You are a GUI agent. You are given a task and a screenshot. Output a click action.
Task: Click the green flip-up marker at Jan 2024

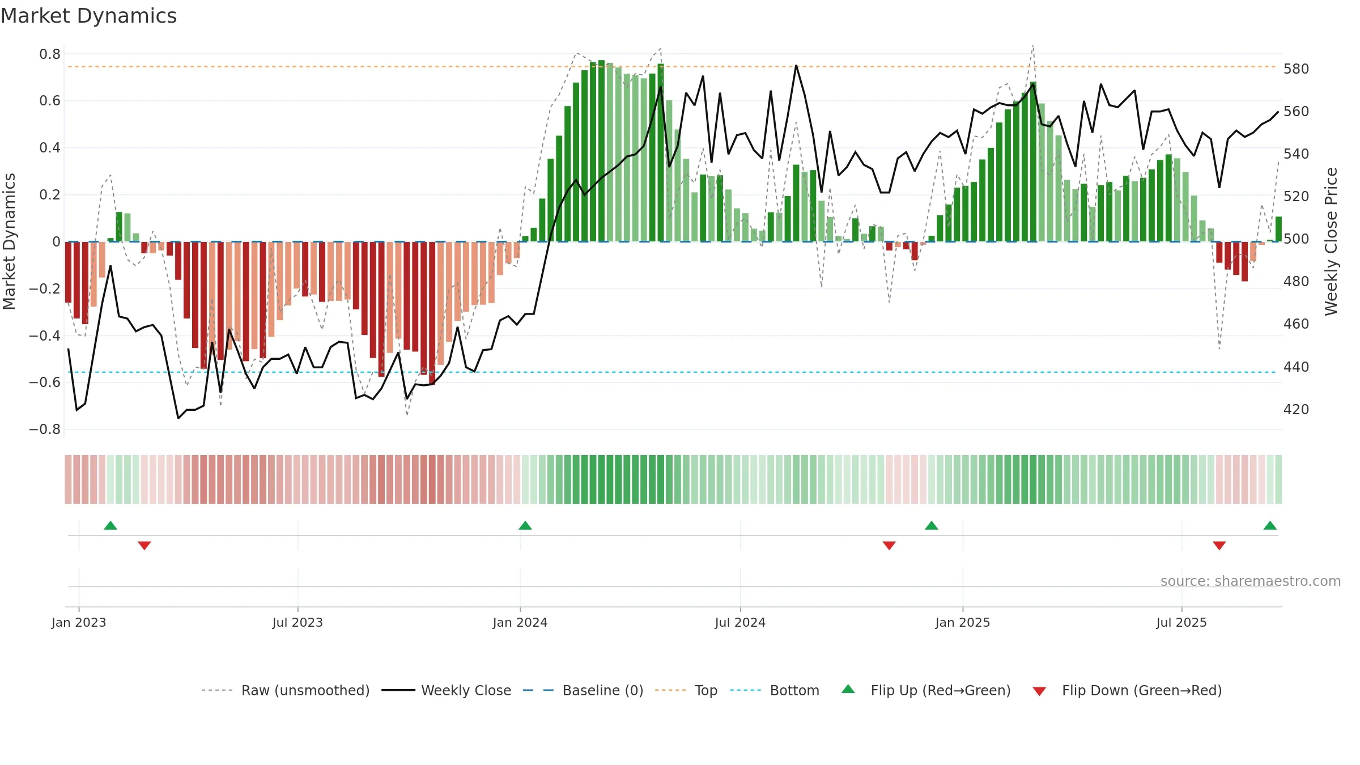coord(525,525)
